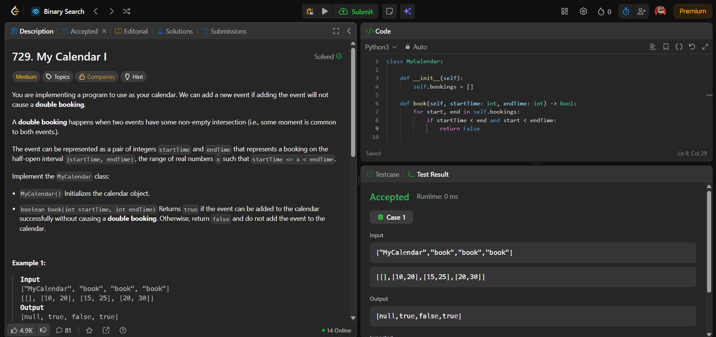View the streak flame counter
The width and height of the screenshot is (716, 337).
(605, 11)
